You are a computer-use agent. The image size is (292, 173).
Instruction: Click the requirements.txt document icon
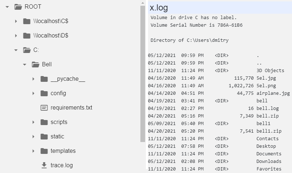click(x=44, y=108)
